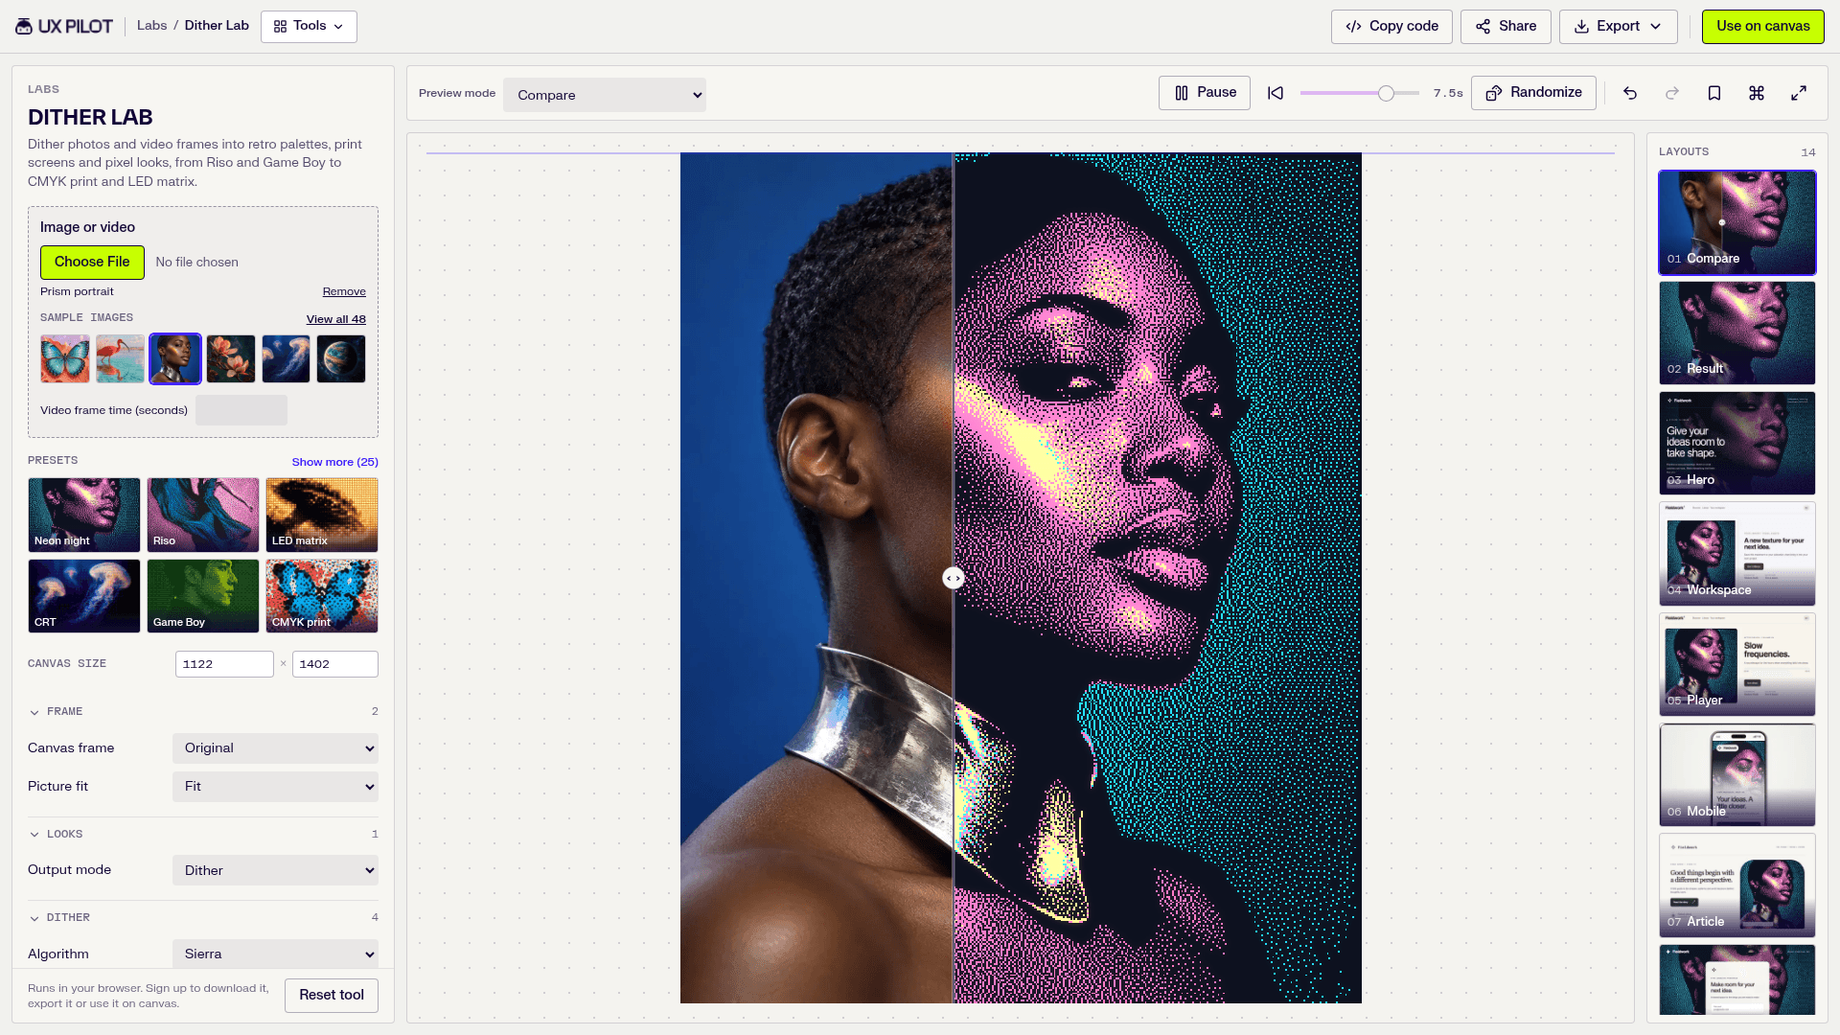Redo the last change
Screen dimensions: 1840x1035
[1672, 93]
